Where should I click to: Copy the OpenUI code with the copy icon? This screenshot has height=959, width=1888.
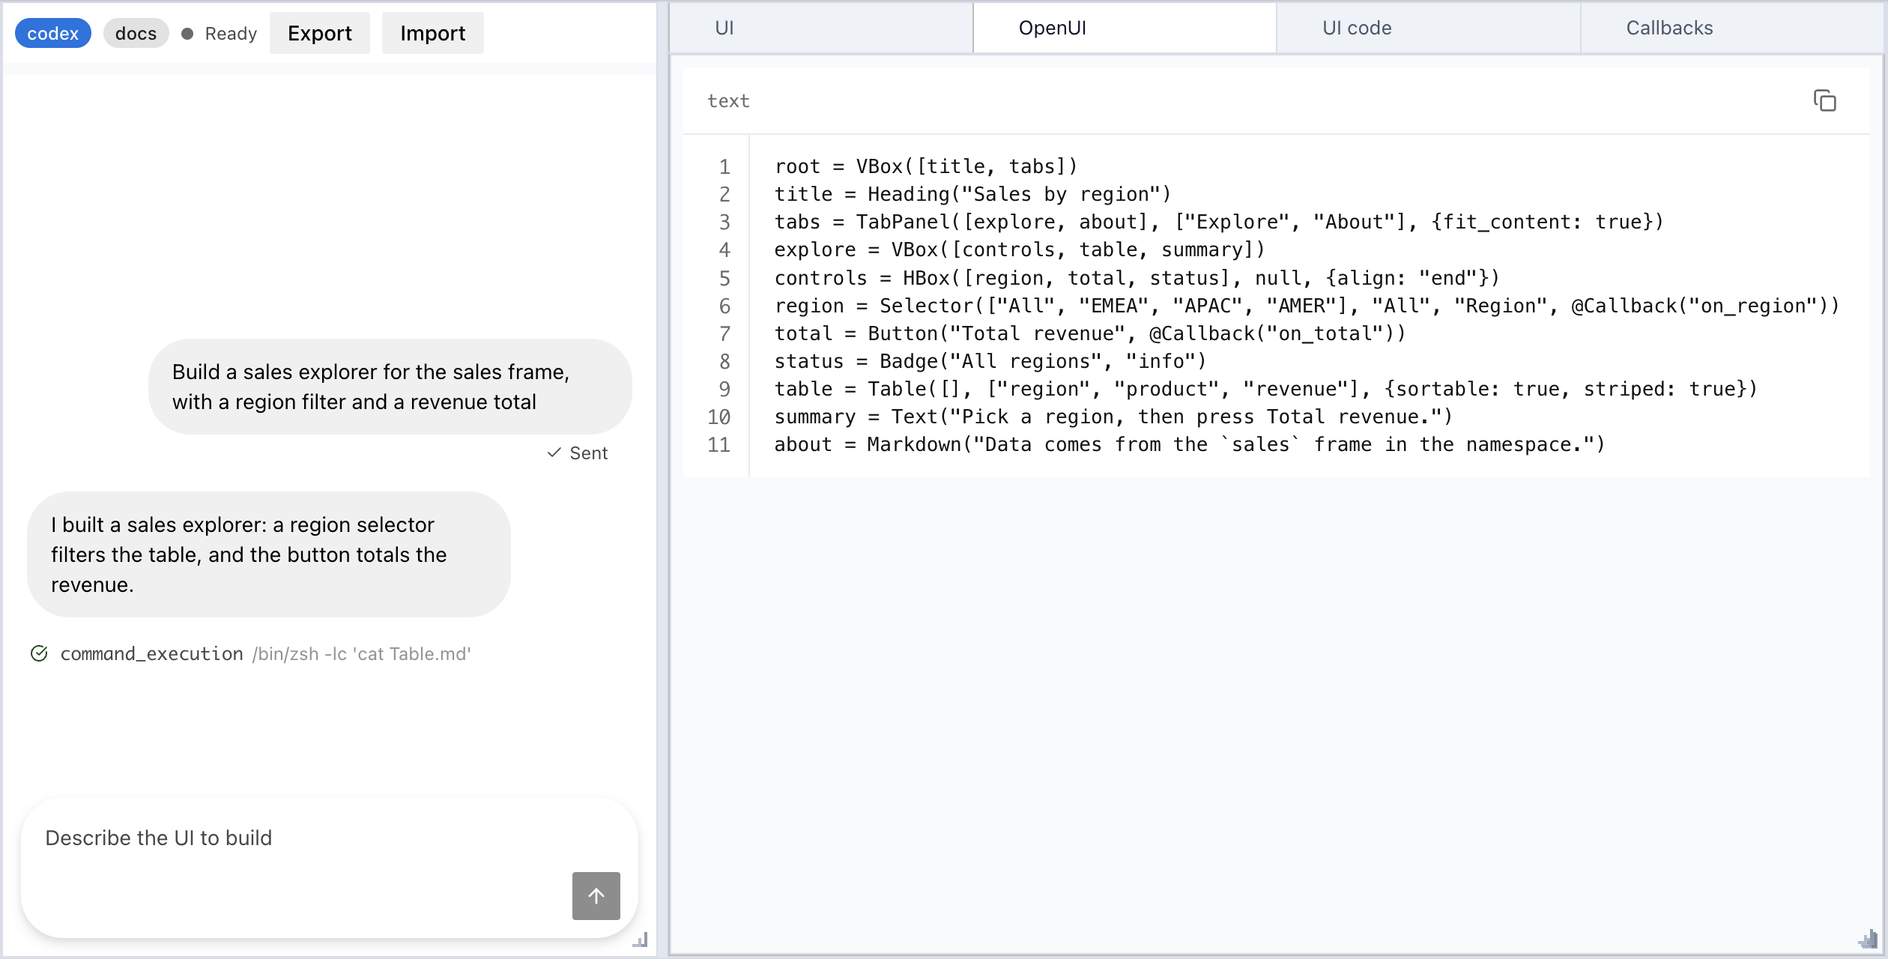(1824, 100)
